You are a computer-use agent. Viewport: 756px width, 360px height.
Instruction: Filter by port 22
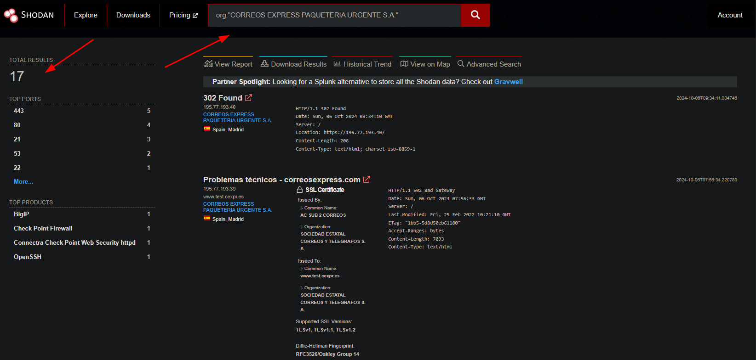click(x=82, y=168)
